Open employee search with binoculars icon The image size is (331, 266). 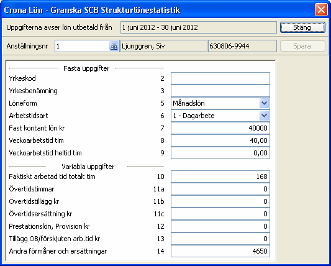pyautogui.click(x=114, y=46)
